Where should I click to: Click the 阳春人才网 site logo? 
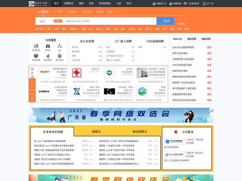click(x=38, y=4)
